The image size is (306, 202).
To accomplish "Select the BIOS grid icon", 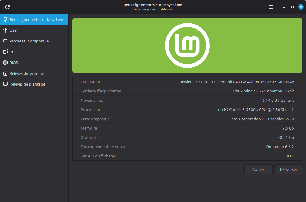I will 5,63.
